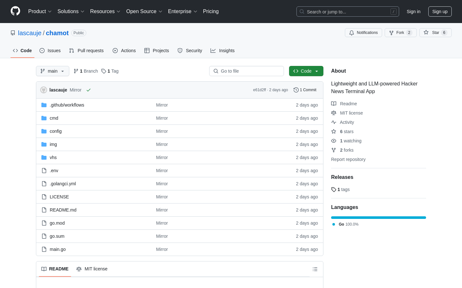Viewport: 462px width, 288px height.
Task: Expand the Enterprise menu
Action: coord(183,12)
